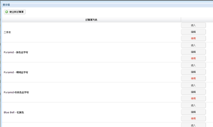Insert the Pyramid - 綠色金字塔 order form
213x127 pixels.
tap(194, 45)
